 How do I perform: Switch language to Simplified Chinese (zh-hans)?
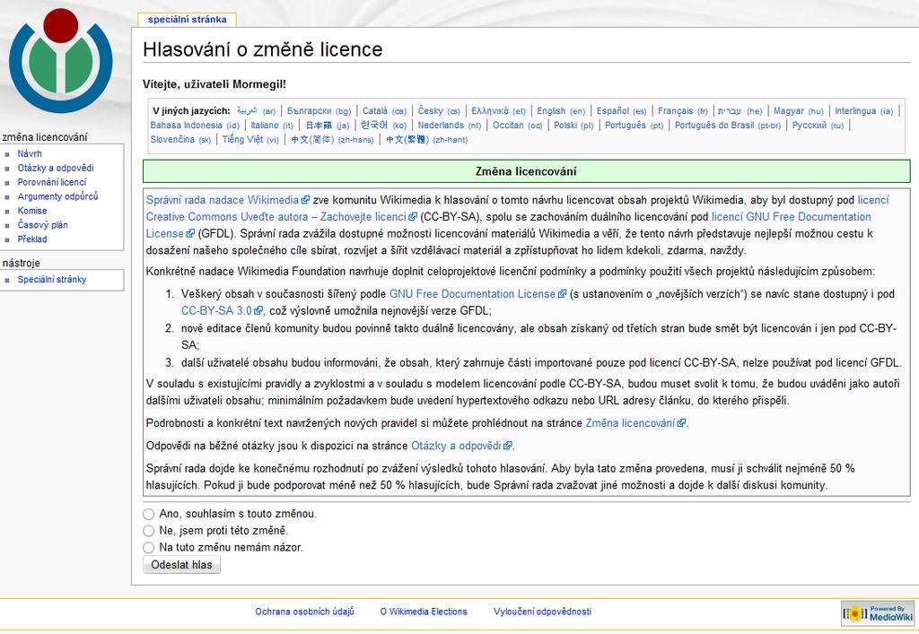332,139
